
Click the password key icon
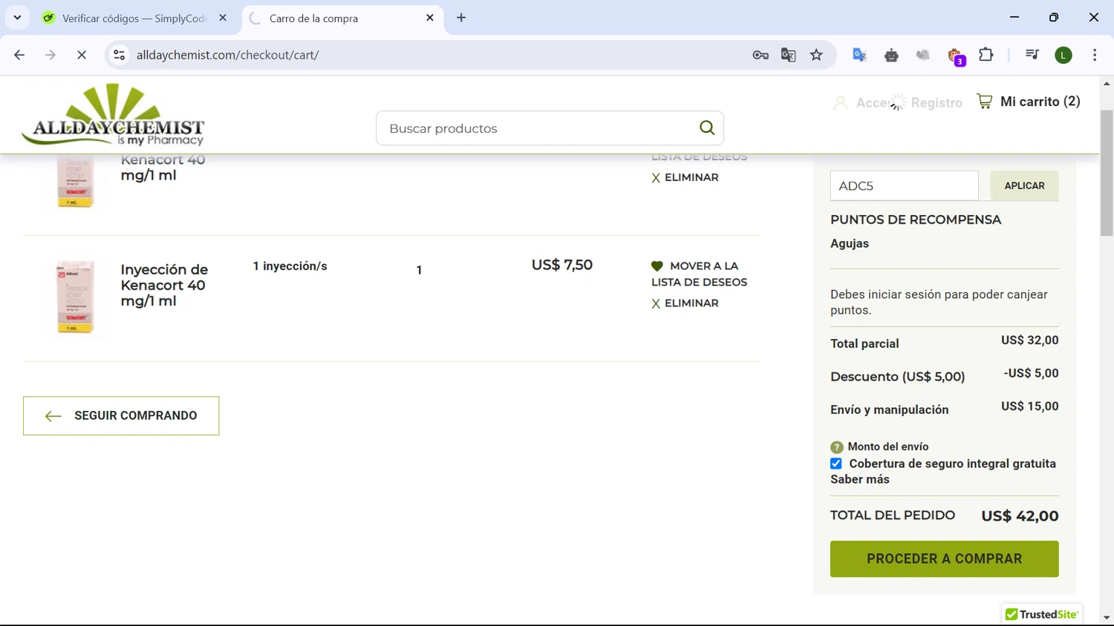(x=760, y=55)
